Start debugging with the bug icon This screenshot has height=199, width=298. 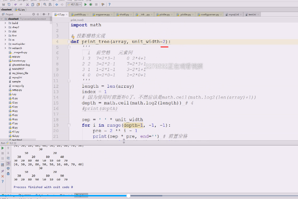[x=91, y=4]
